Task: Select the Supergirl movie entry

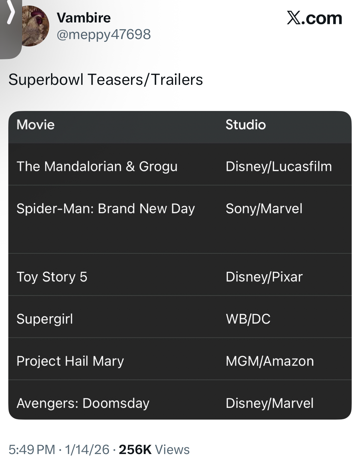Action: (x=45, y=319)
